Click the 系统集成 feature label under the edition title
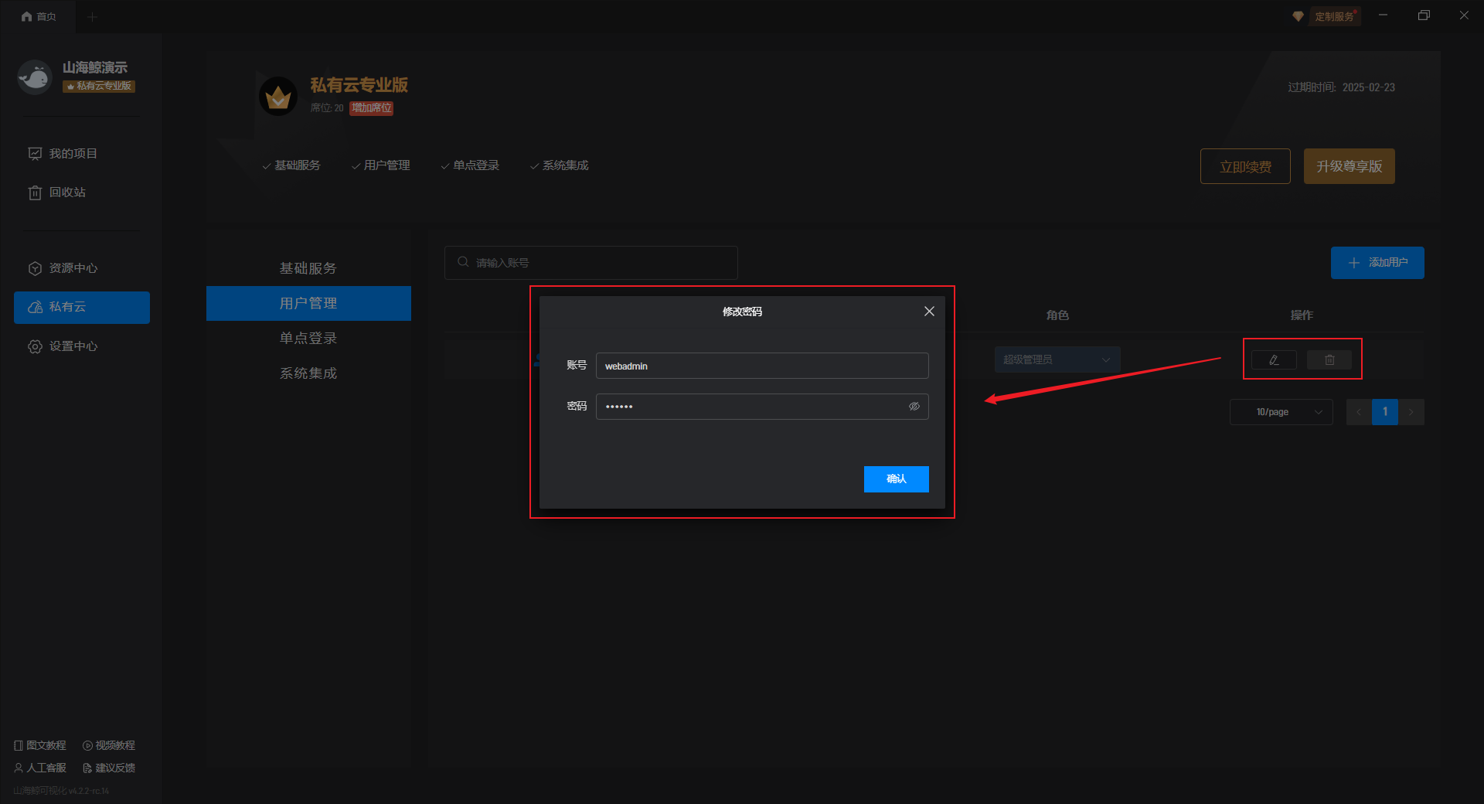This screenshot has height=804, width=1484. click(x=560, y=165)
